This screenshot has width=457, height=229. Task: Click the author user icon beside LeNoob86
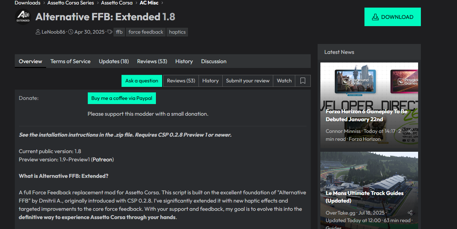[x=38, y=32]
